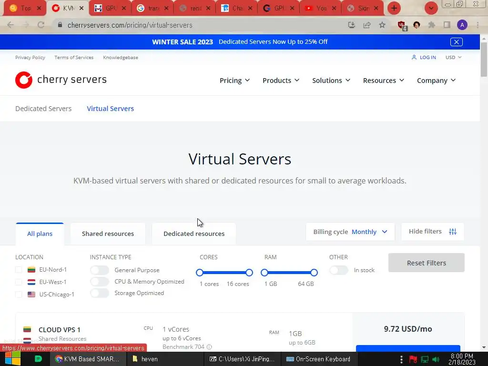This screenshot has width=488, height=366.
Task: Click the cores slider minimum handle
Action: coord(200,273)
